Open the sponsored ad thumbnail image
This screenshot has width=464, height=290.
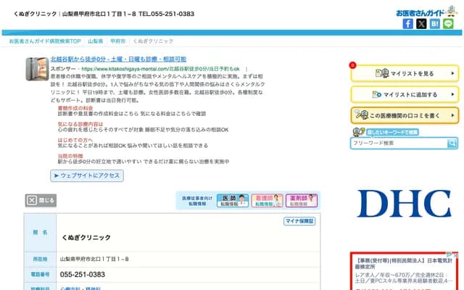(37, 69)
